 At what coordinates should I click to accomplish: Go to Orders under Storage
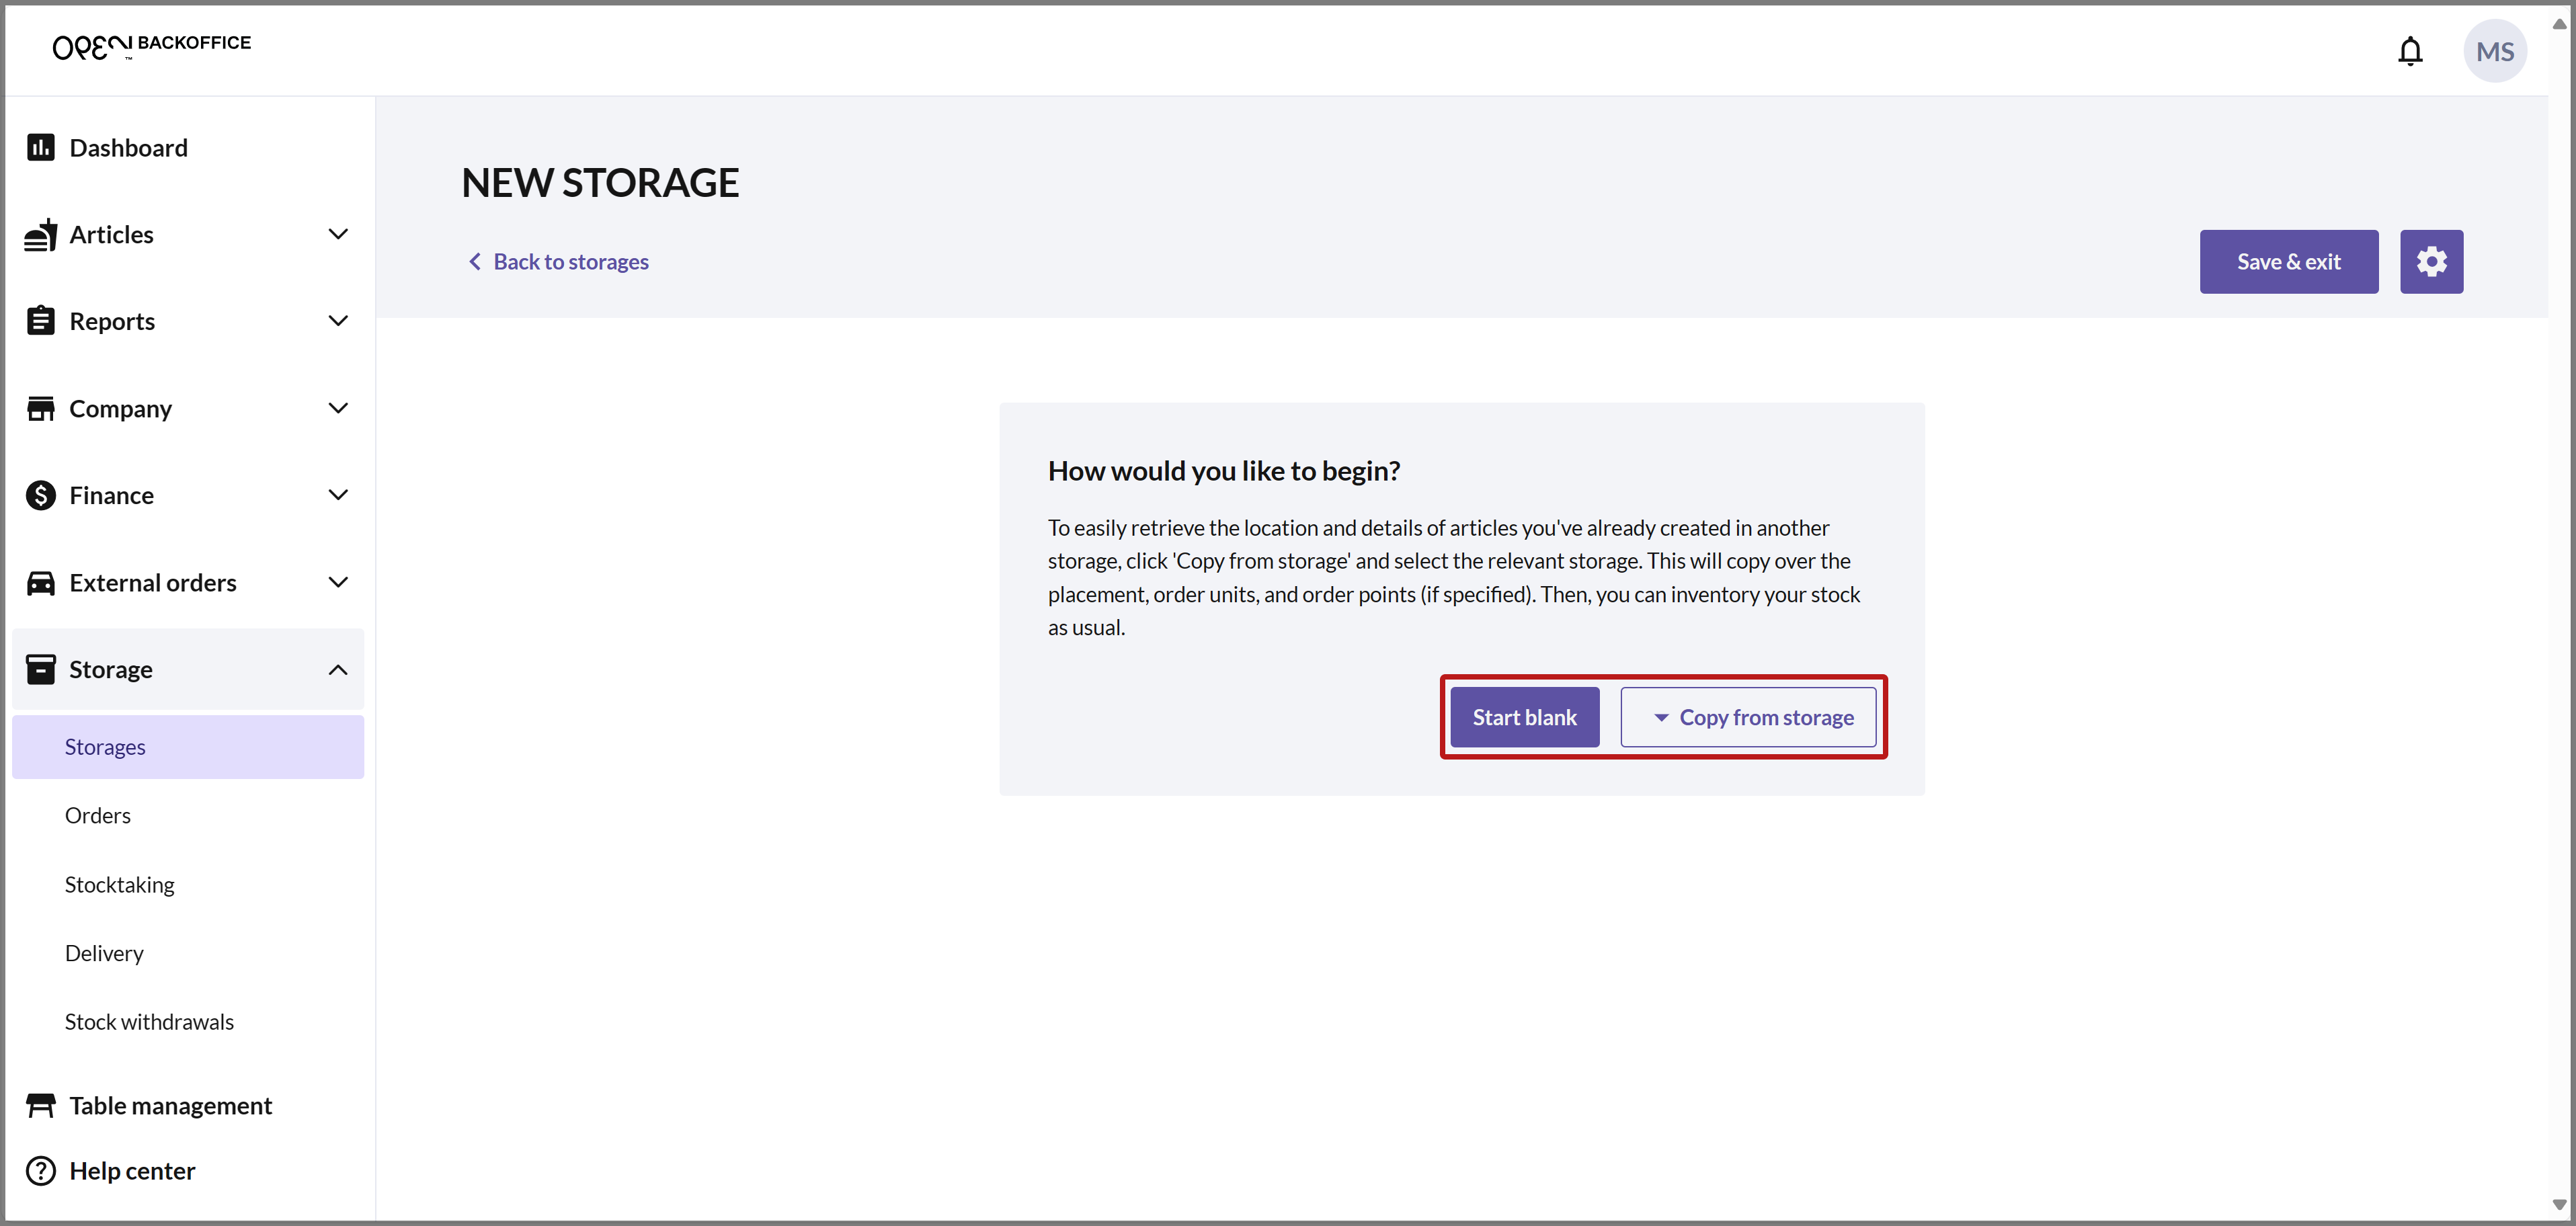point(97,816)
